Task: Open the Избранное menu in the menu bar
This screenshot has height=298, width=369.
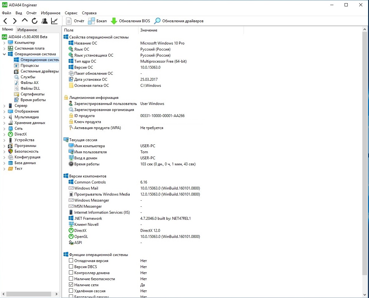Action: coord(50,13)
